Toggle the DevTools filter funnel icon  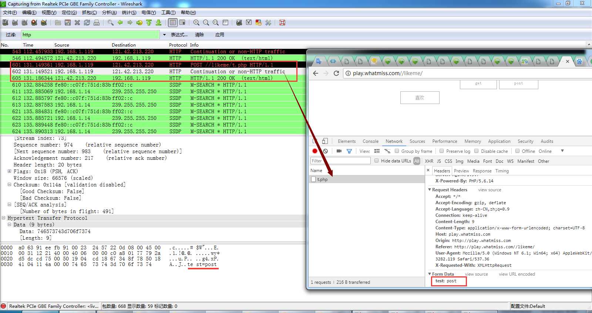point(349,151)
